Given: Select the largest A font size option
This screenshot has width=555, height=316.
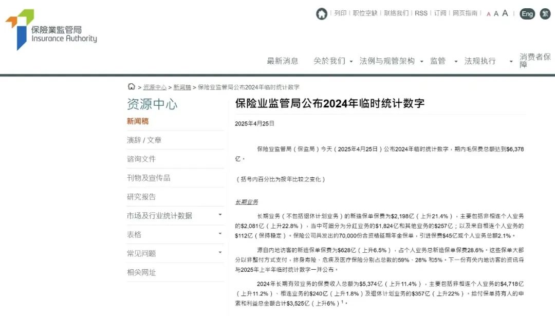Looking at the screenshot, I should point(505,13).
